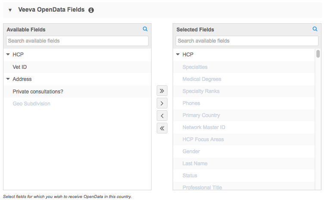Click the Available Fields search input box
The height and width of the screenshot is (201, 325).
click(77, 41)
